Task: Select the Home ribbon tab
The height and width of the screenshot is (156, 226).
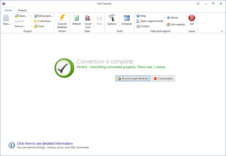Action: point(8,10)
